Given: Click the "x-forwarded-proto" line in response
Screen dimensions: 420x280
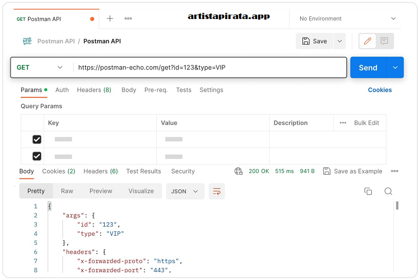Looking at the screenshot, I should coord(130,261).
